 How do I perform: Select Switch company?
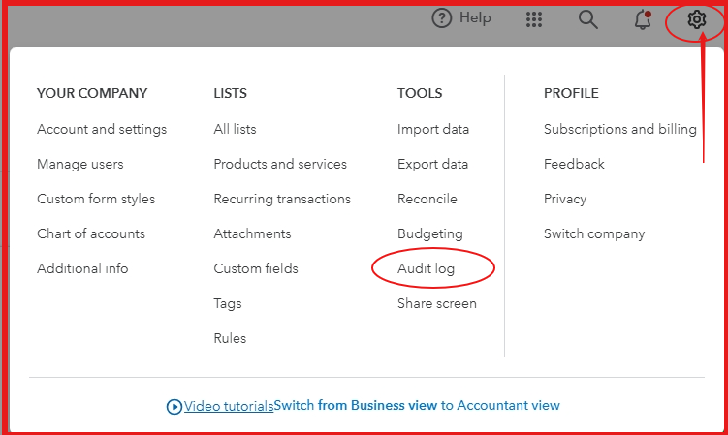(x=594, y=233)
